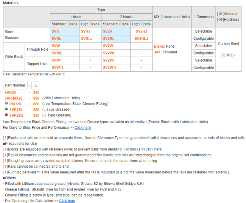This screenshot has width=246, height=203.
Task: Click the gray ball icon beside RVR28
Action: pos(6,103)
